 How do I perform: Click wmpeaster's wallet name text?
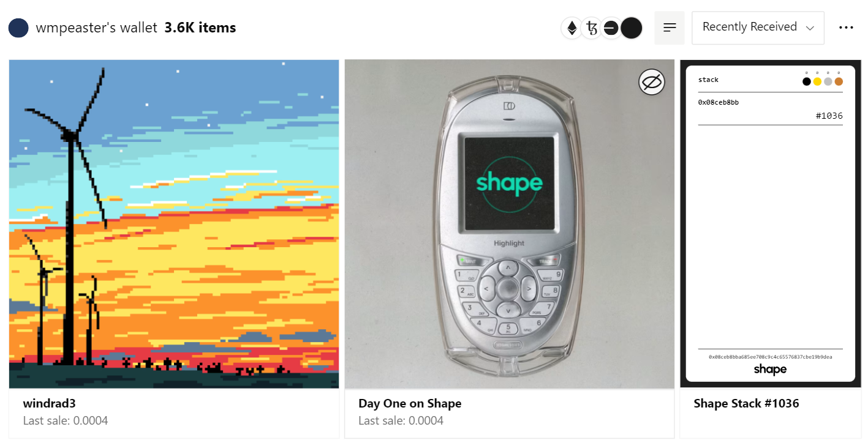[97, 28]
